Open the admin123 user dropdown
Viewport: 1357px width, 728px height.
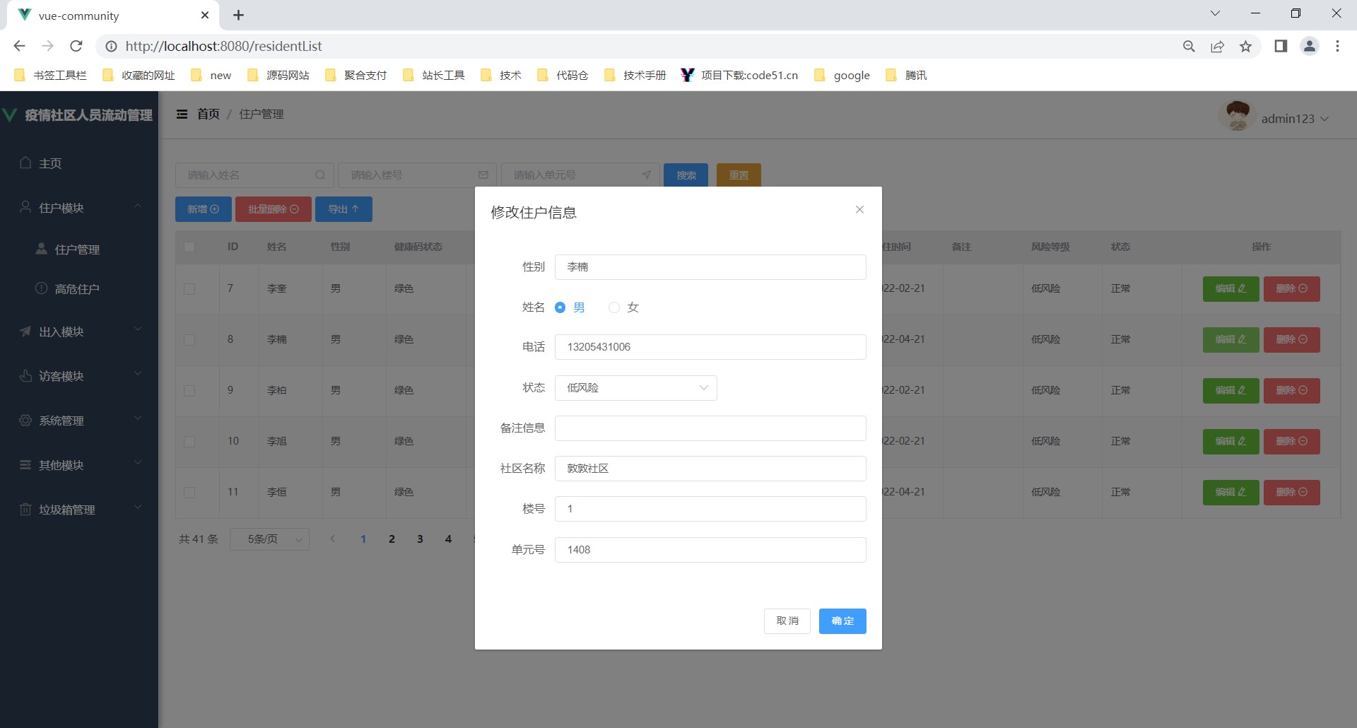[x=1295, y=119]
